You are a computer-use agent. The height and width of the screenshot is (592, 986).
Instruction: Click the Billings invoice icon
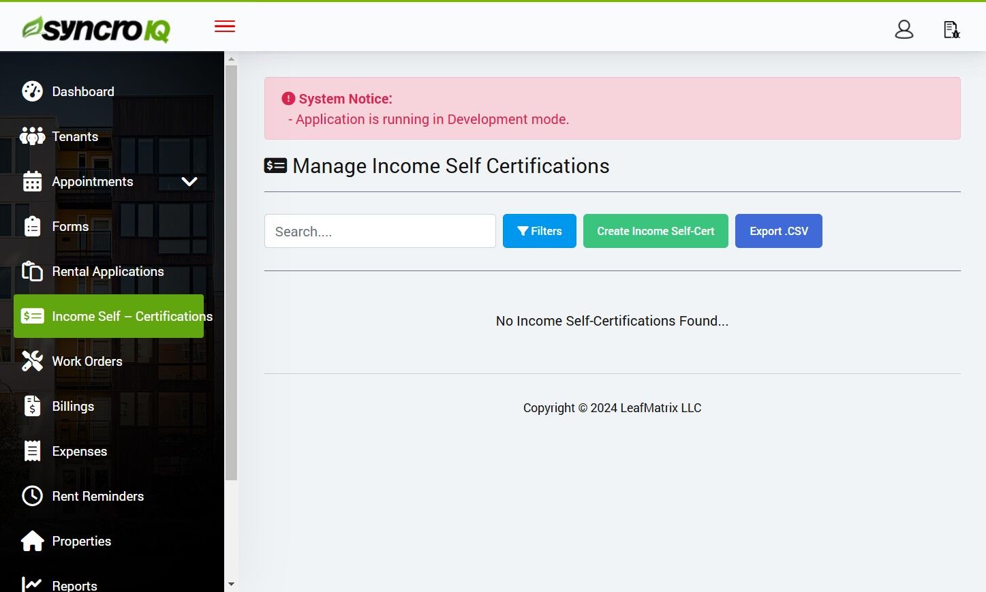coord(32,406)
